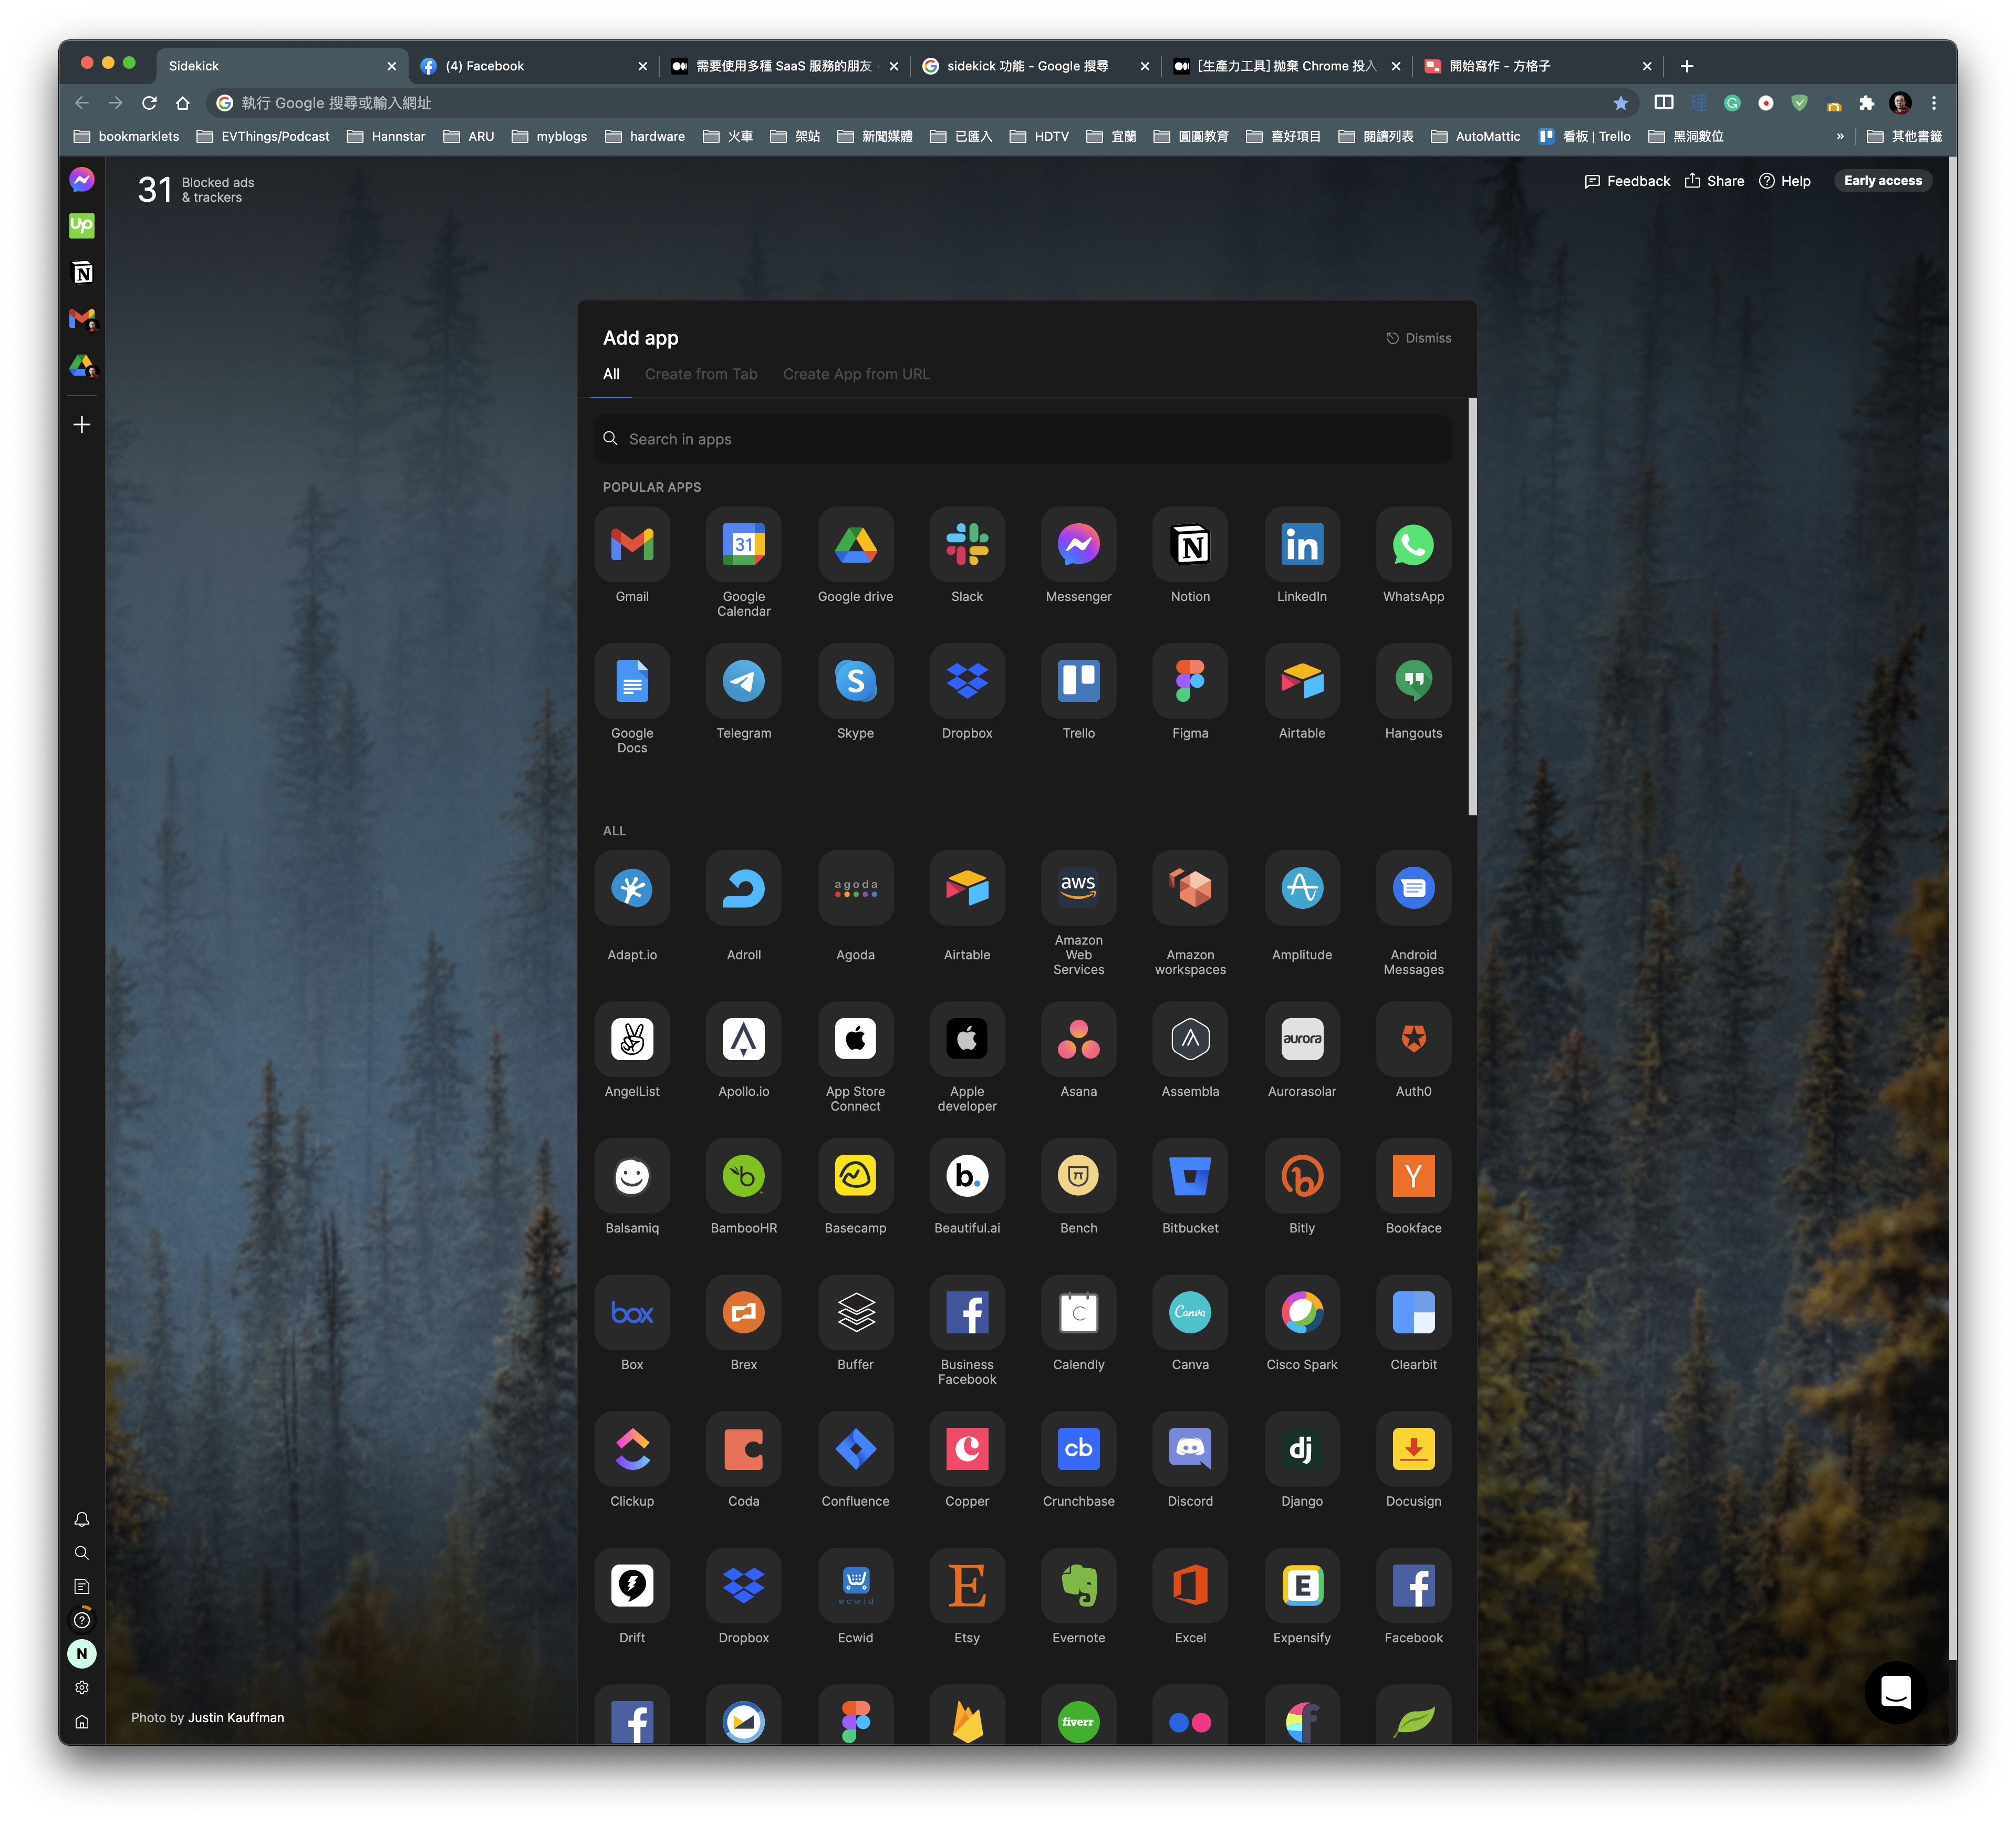The width and height of the screenshot is (2016, 1823).
Task: Open the myblogs bookmark folder
Action: [x=549, y=136]
